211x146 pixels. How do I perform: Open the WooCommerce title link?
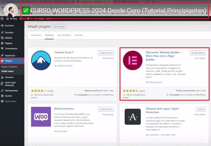[x=64, y=109]
